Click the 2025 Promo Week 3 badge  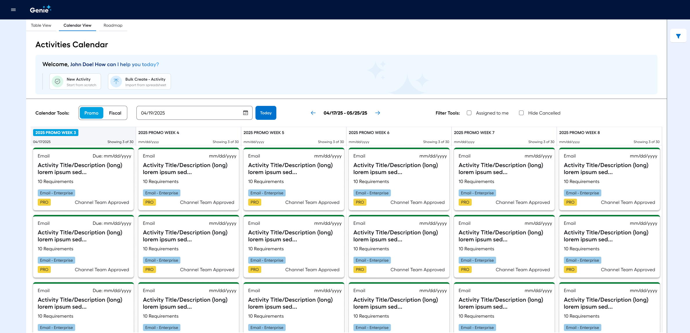click(55, 133)
